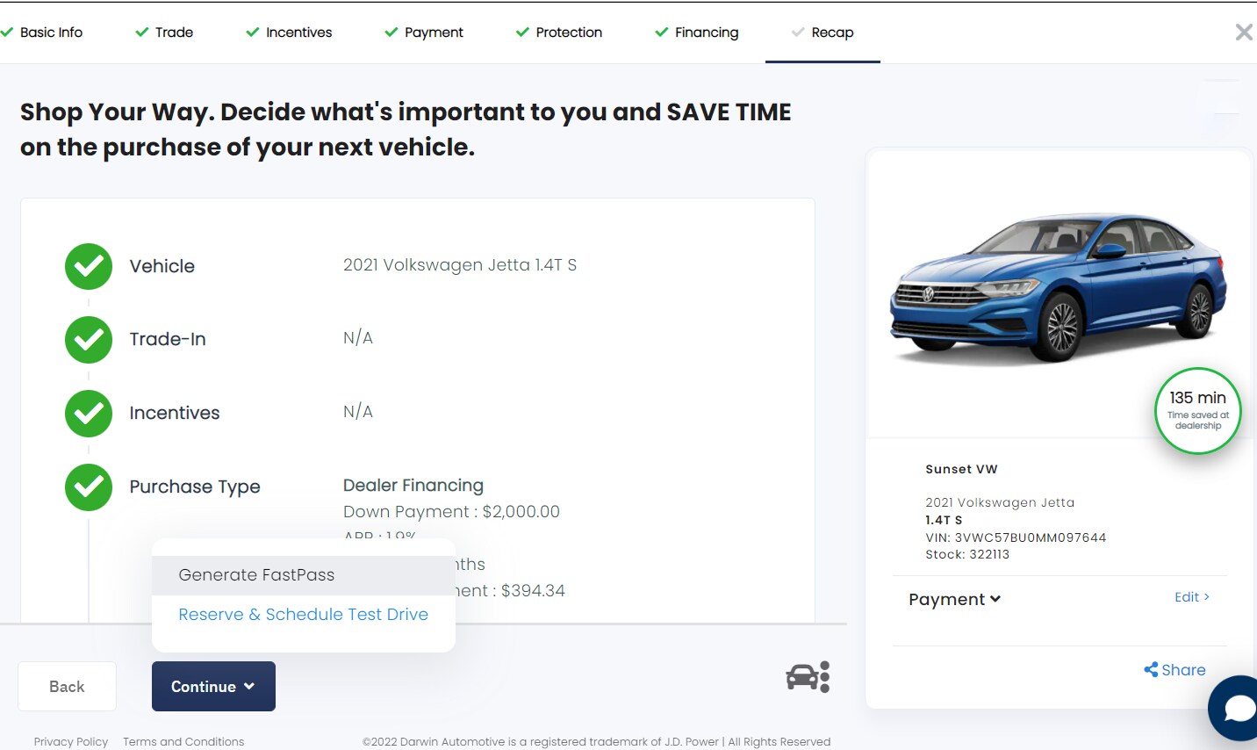Go to the Financing step tab
The width and height of the screenshot is (1257, 750).
[x=697, y=32]
